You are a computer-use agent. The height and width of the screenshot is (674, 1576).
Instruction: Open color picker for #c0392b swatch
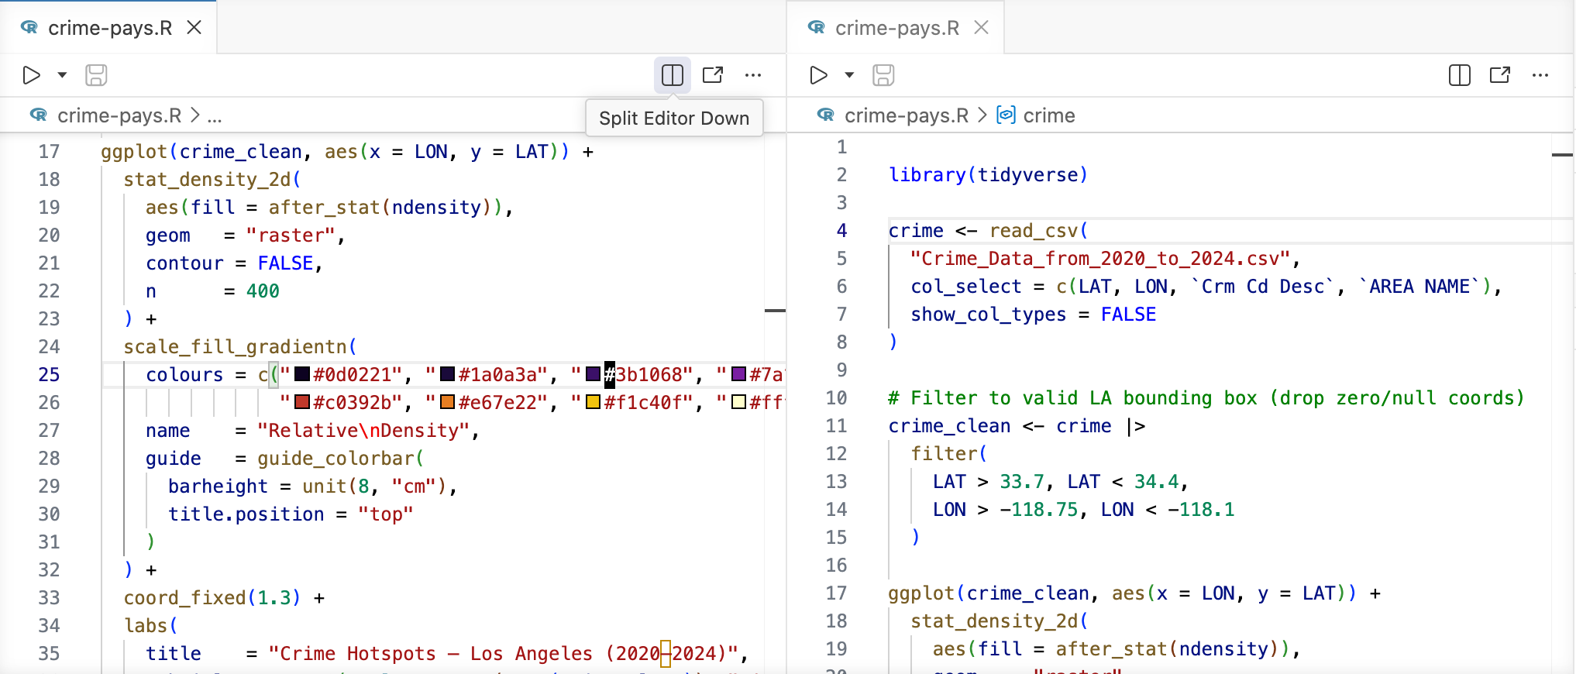302,402
